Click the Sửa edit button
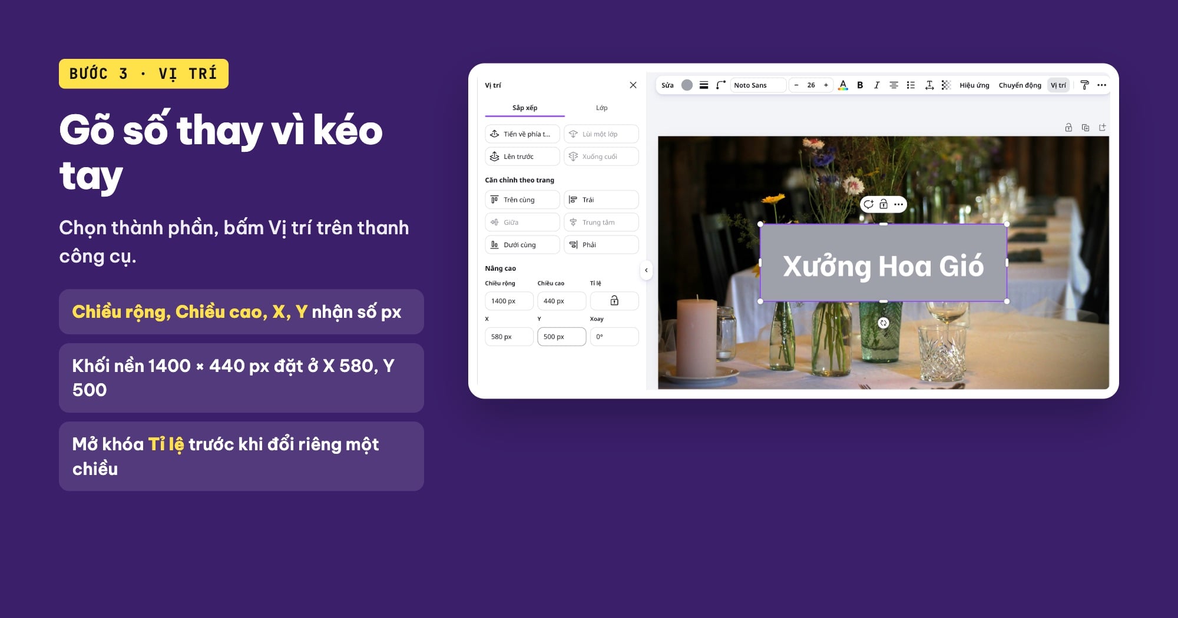Viewport: 1178px width, 618px height. (667, 85)
